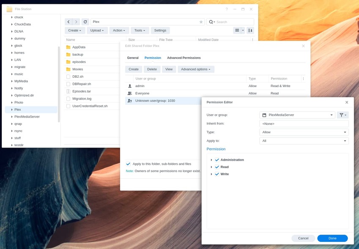Close the Edit Shared Folder Plex dialog
This screenshot has height=249, width=359.
(303, 46)
